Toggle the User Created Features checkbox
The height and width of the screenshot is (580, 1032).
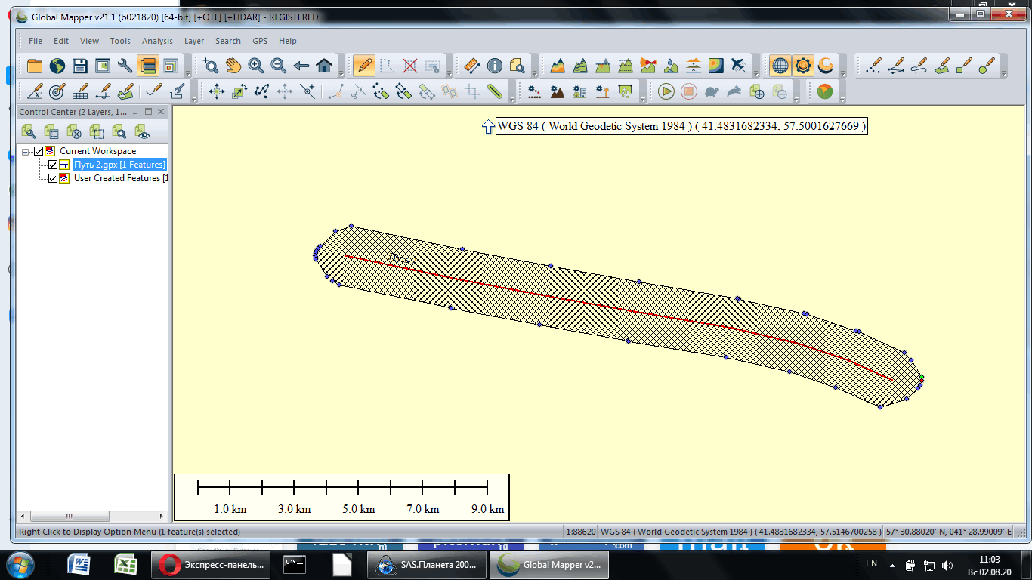(53, 178)
